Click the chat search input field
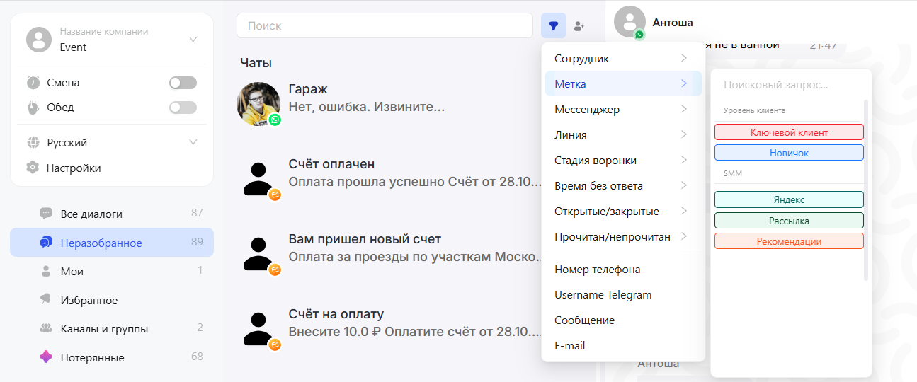Screen dimensions: 917x382 [385, 26]
